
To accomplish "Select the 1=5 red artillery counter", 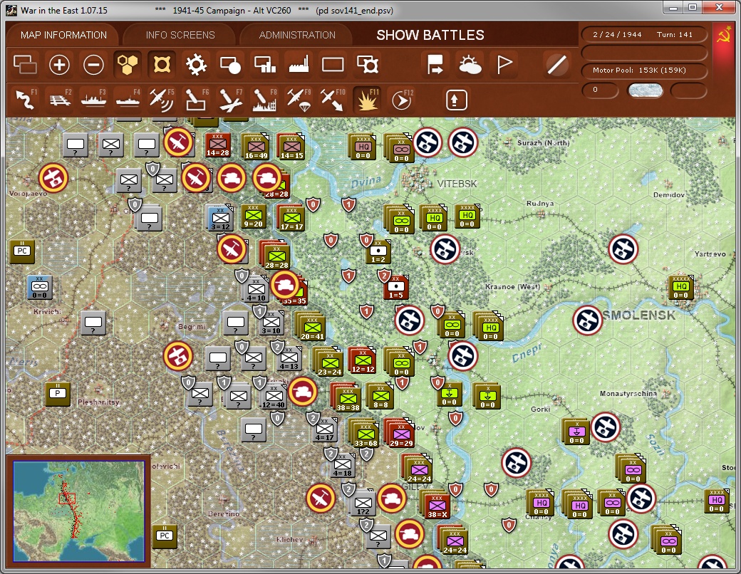I will click(395, 287).
